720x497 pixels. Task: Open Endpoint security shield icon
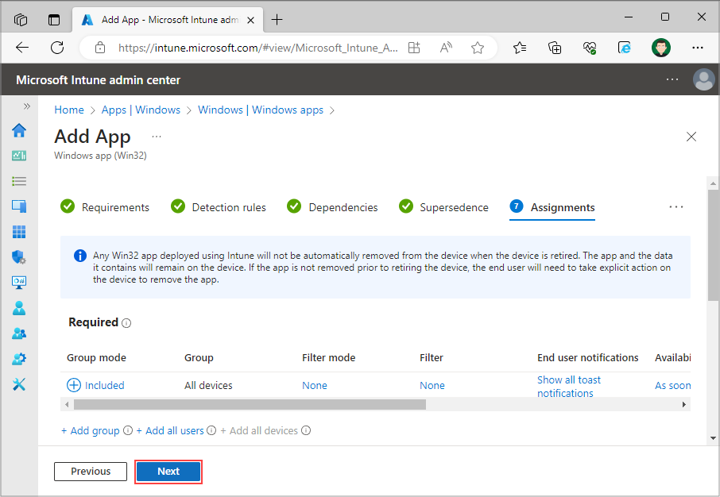pos(19,257)
